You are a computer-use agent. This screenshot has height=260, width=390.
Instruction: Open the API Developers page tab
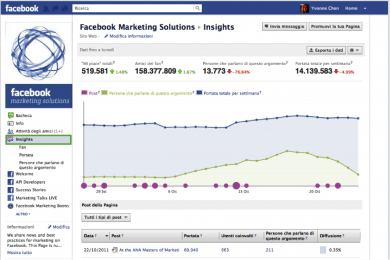coord(30,182)
